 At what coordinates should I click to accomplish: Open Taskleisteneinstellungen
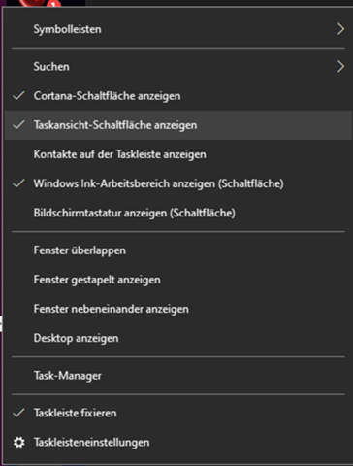(x=178, y=442)
